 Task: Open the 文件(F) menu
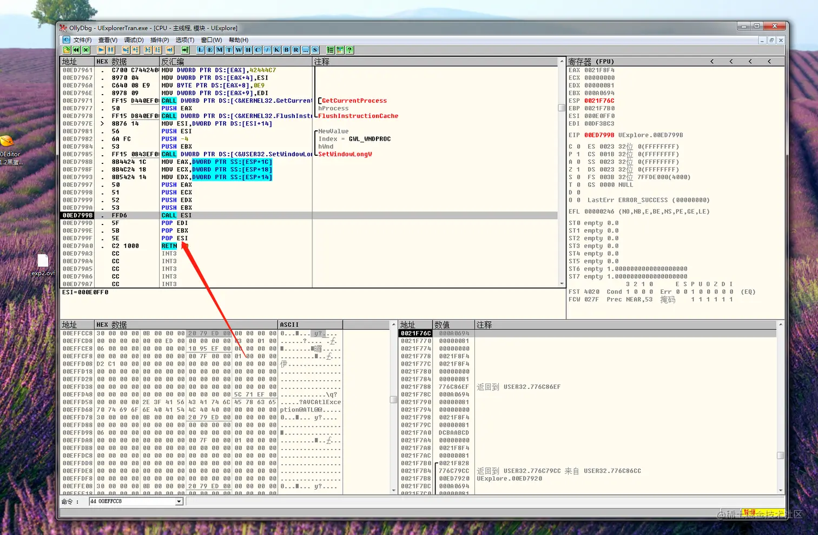click(82, 40)
